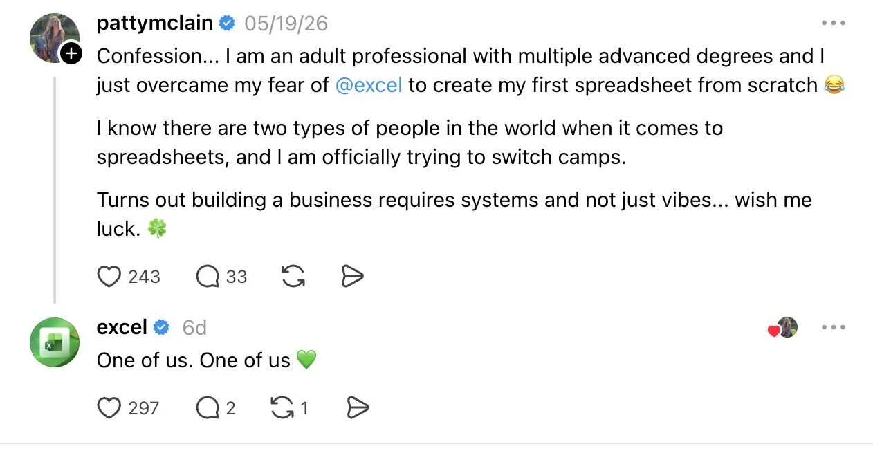Repost pattymclain's spreadsheet confession

click(x=294, y=277)
